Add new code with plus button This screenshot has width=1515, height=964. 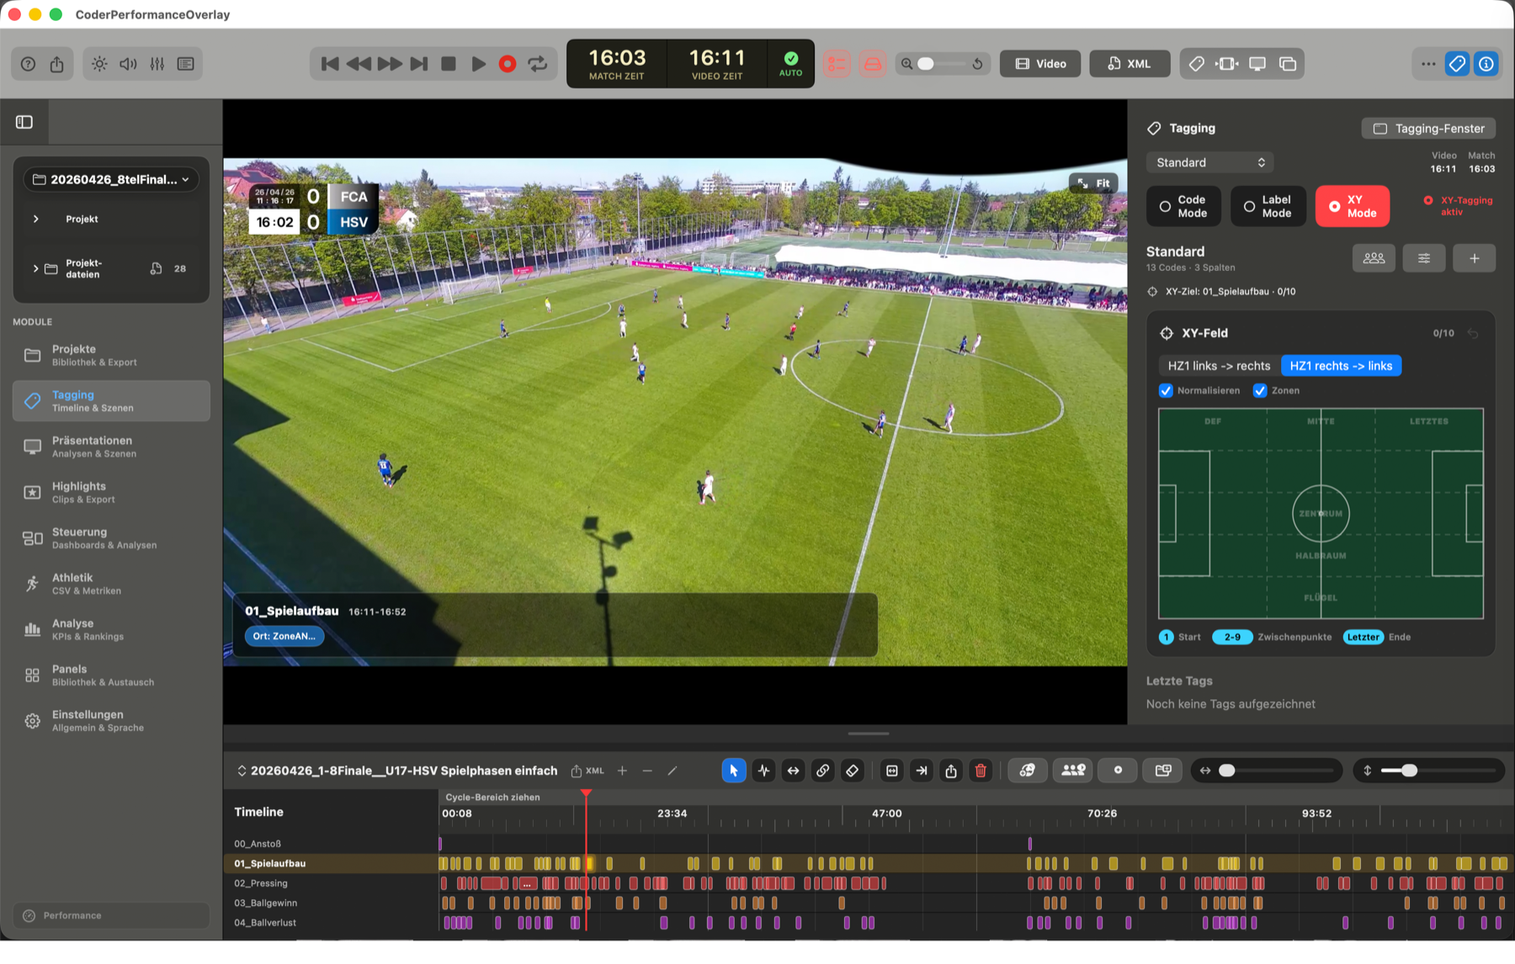1475,258
